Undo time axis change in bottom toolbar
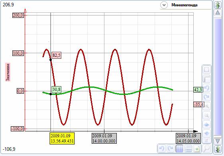This screenshot has height=156, width=224. pos(162,148)
